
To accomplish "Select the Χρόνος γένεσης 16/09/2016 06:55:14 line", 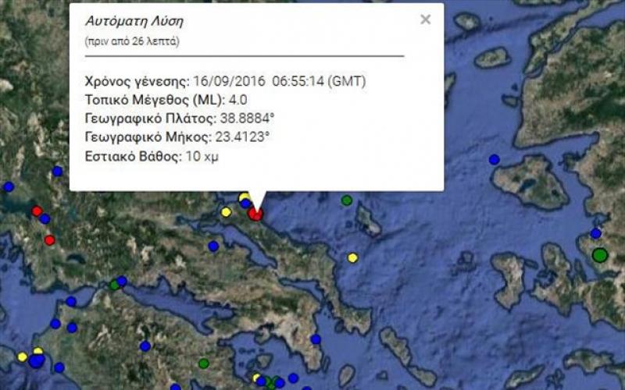I will [x=225, y=82].
